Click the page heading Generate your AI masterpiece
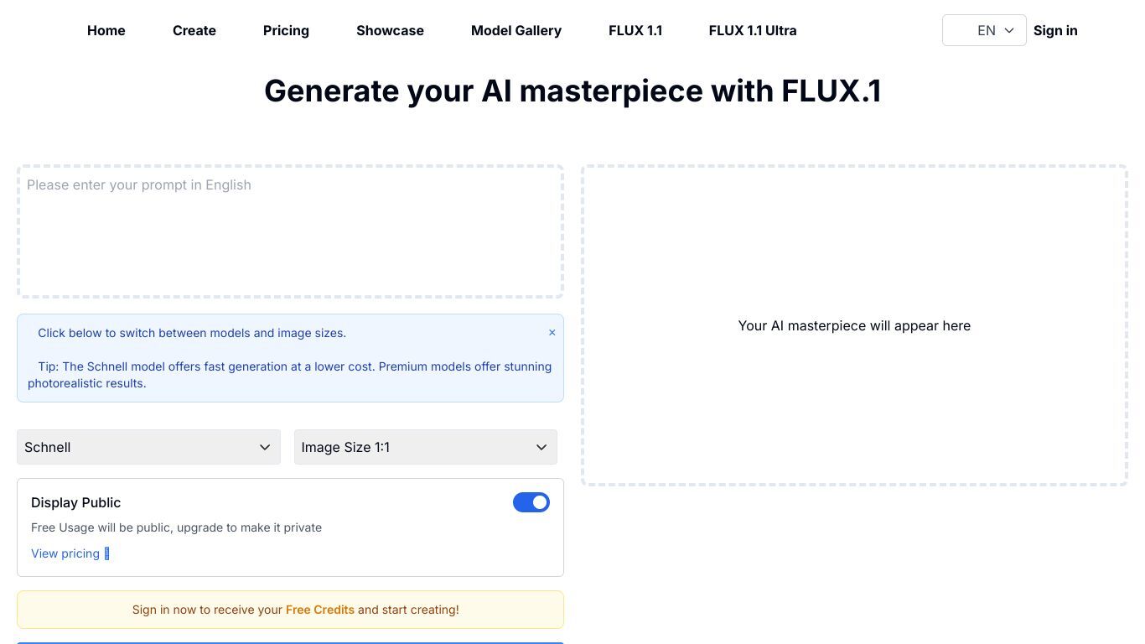Screen dimensions: 1145x644 (572, 91)
